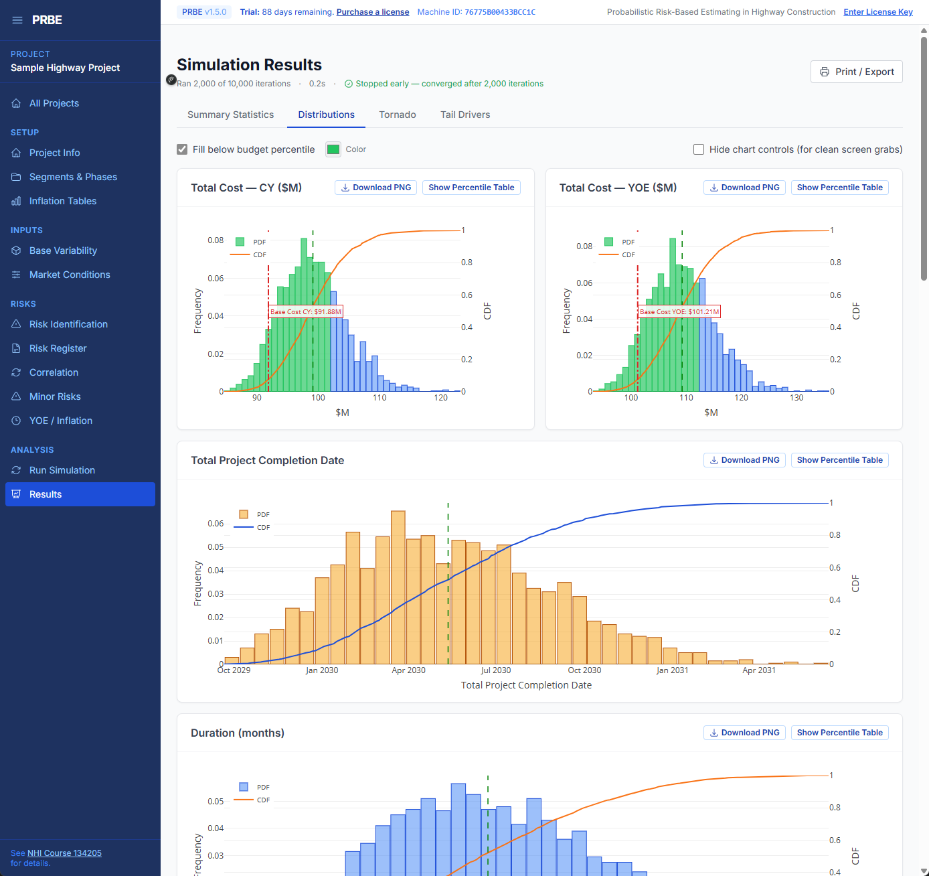Open YOE / Inflation settings via clock icon
Image resolution: width=929 pixels, height=876 pixels.
(16, 421)
